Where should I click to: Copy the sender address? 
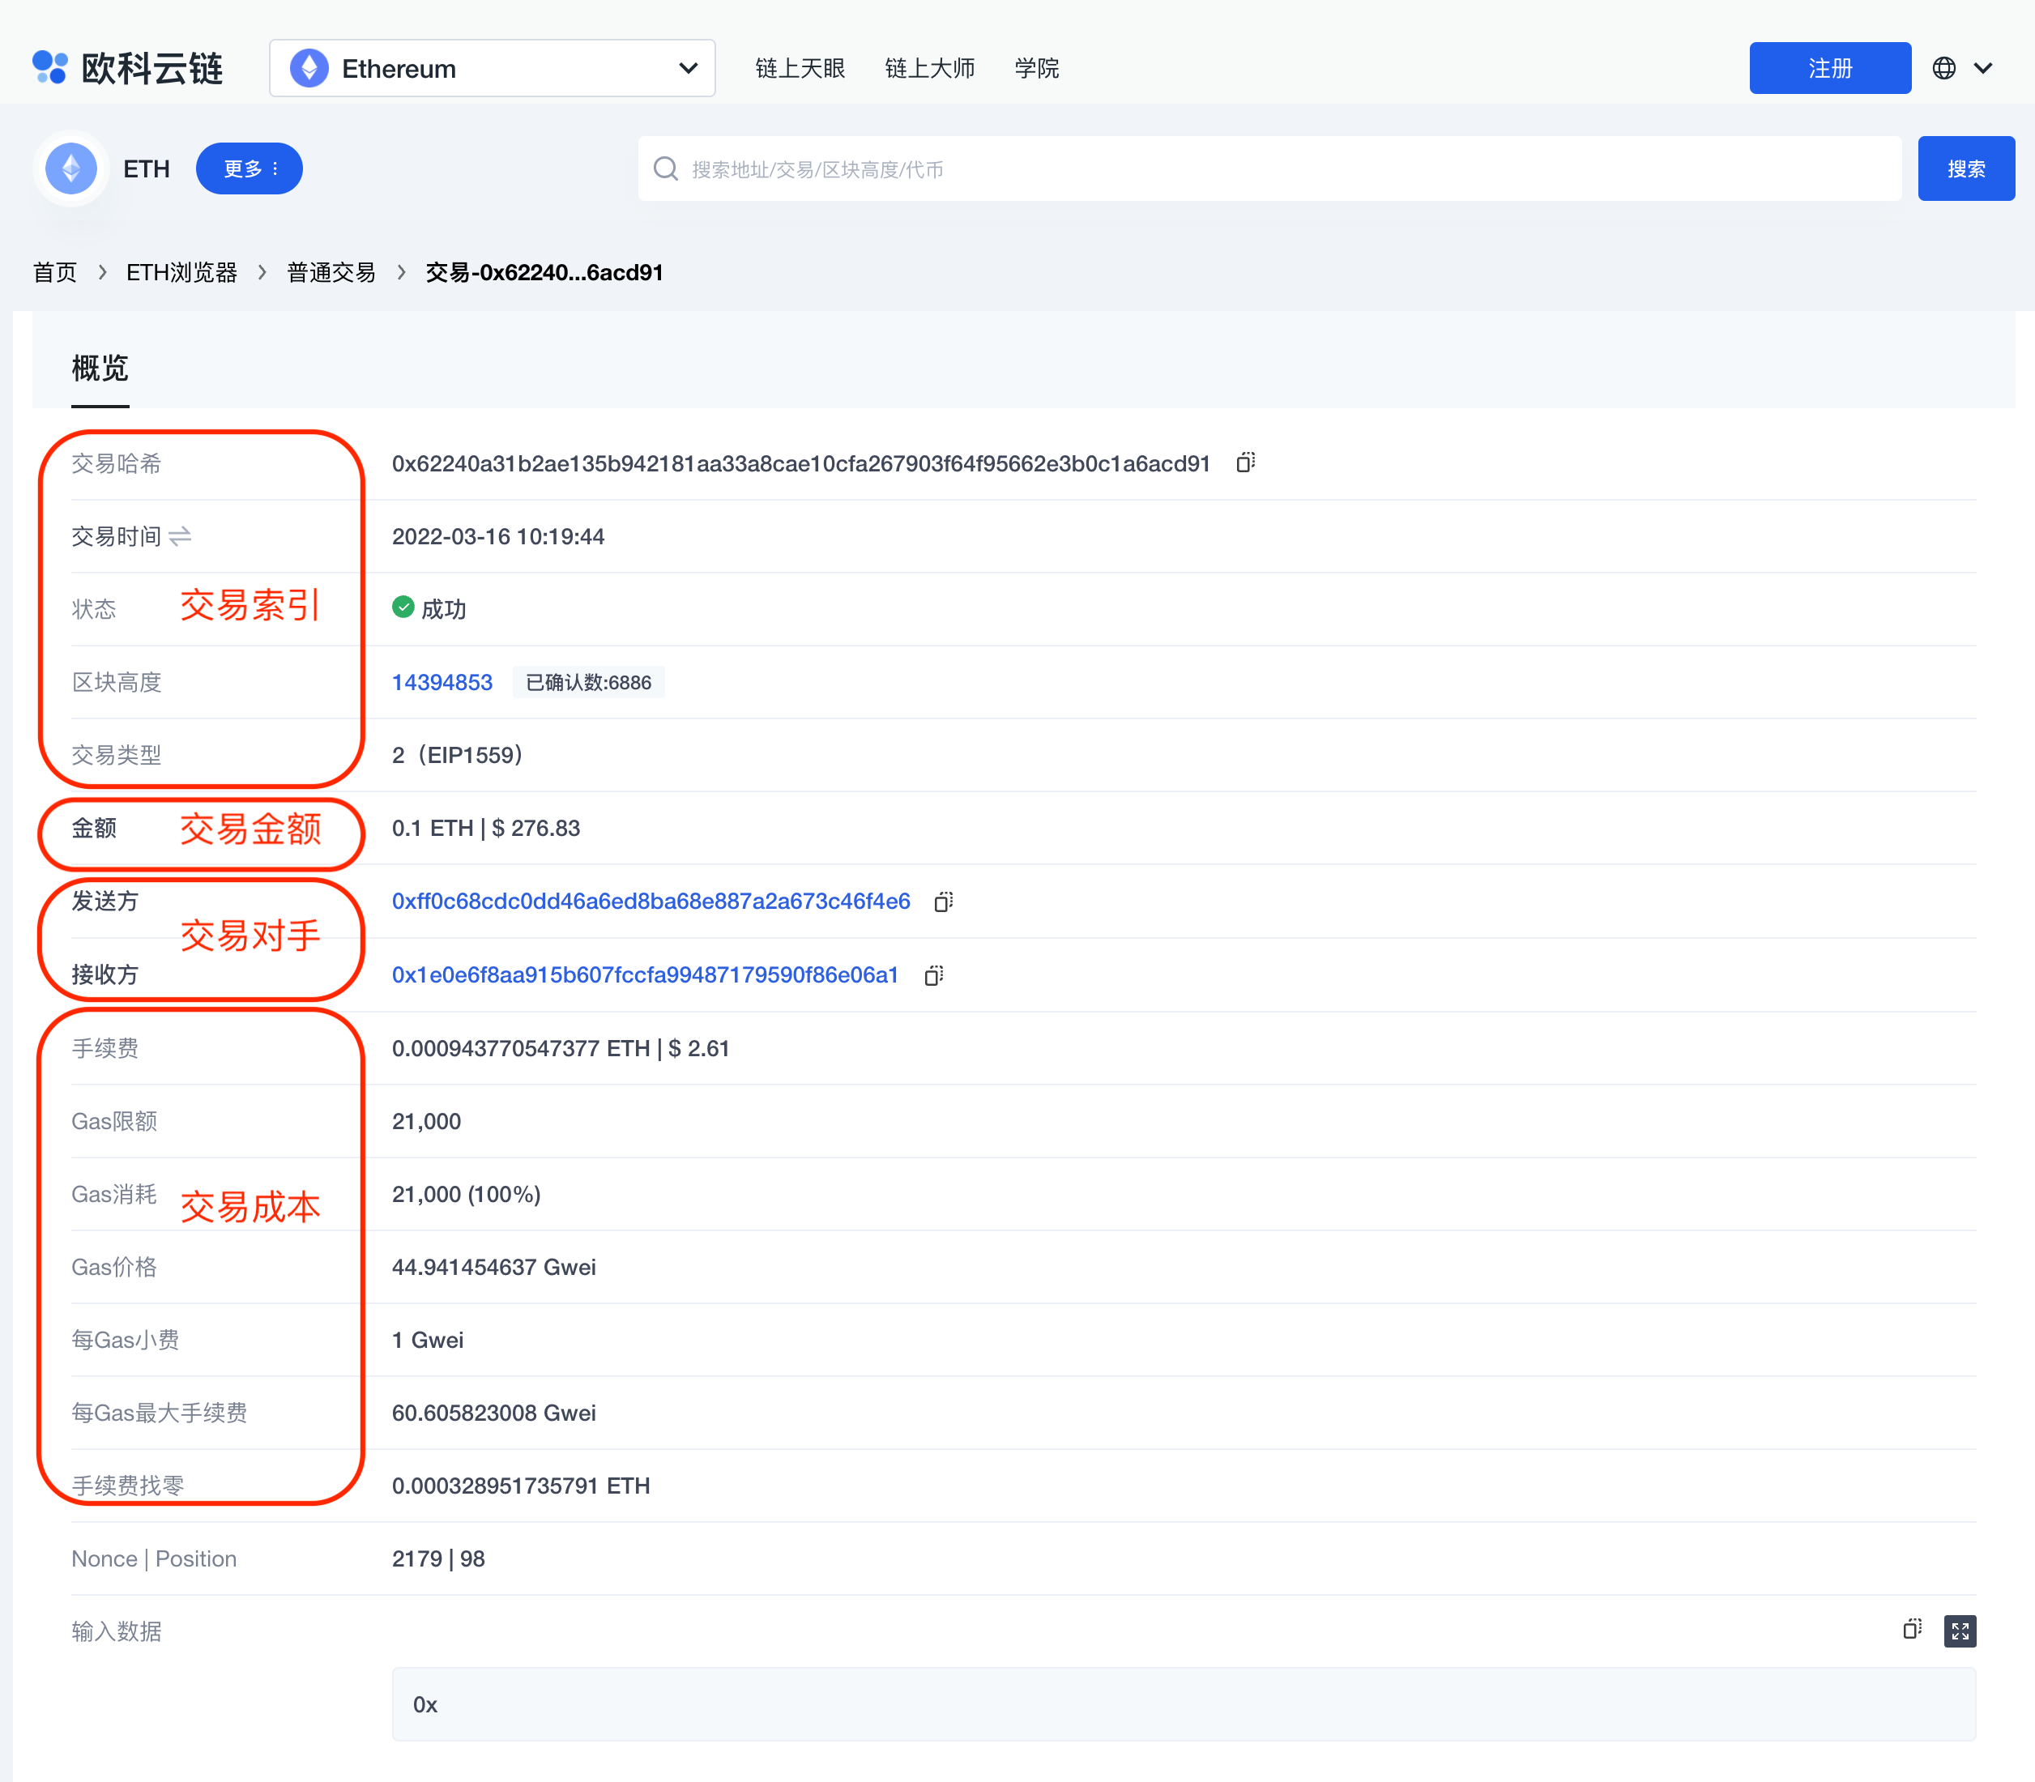pyautogui.click(x=943, y=901)
